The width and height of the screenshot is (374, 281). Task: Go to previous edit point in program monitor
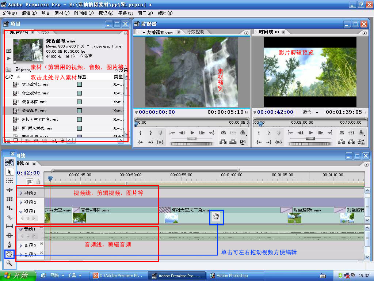point(290,132)
